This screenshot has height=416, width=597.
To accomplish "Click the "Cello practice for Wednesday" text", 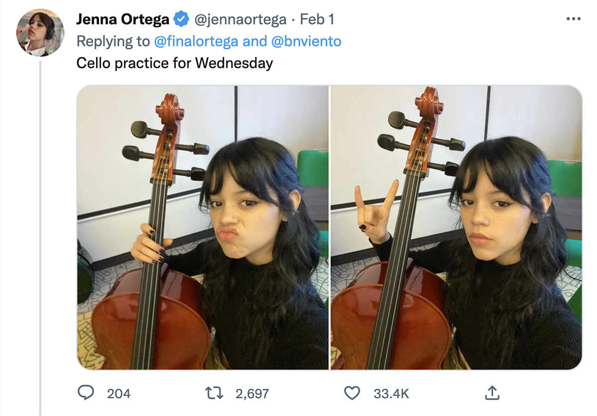I will coord(175,63).
